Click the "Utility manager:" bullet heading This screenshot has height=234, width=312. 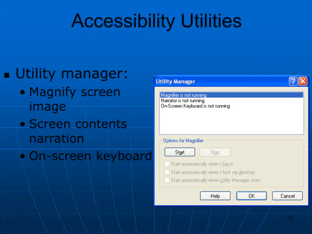[71, 73]
